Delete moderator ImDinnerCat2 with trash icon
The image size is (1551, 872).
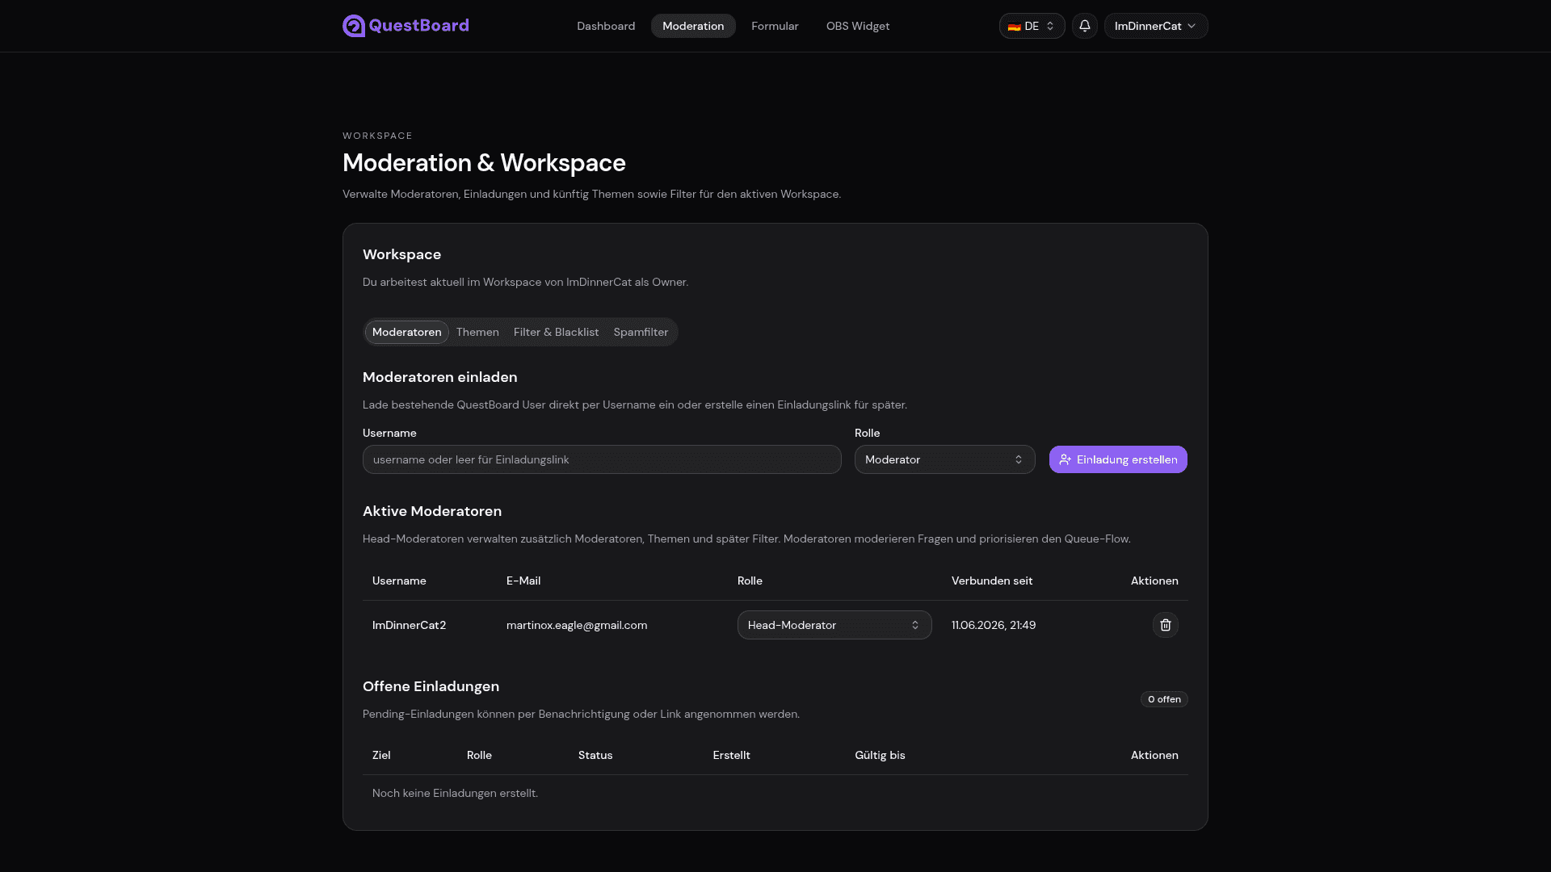pos(1166,625)
